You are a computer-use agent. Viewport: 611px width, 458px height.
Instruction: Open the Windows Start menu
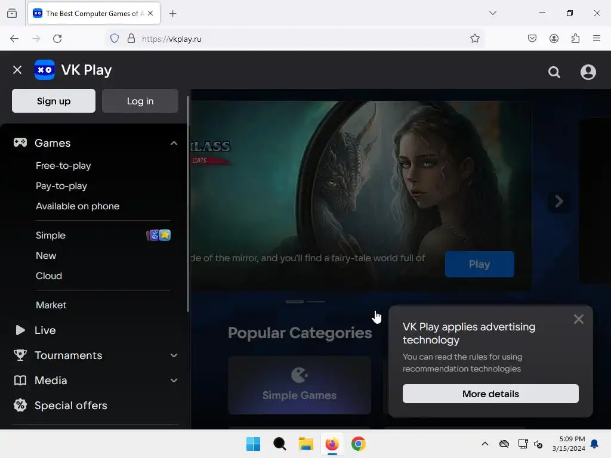(253, 444)
